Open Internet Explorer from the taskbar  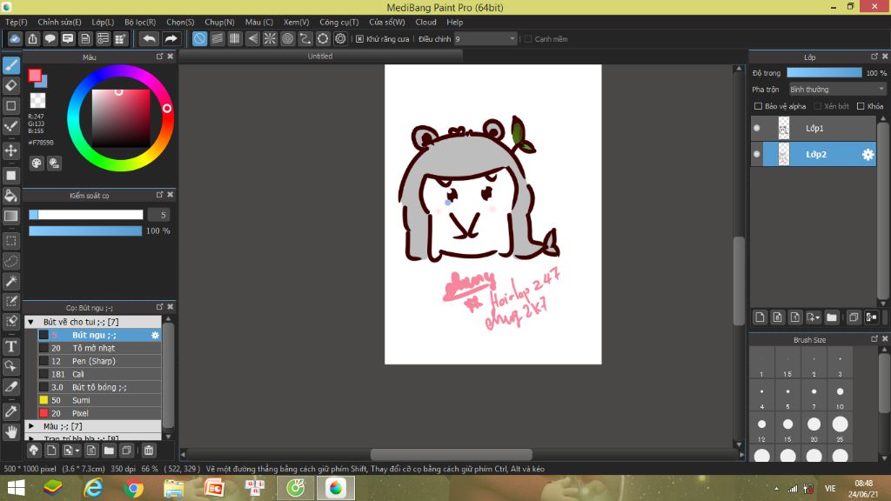point(93,489)
